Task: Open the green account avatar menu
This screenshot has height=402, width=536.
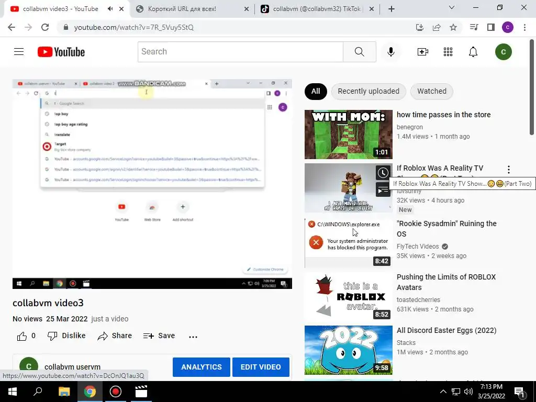Action: [503, 52]
